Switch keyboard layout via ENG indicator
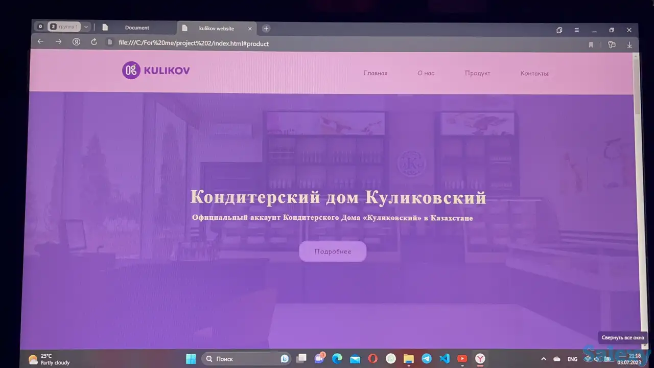The width and height of the screenshot is (654, 368). (572, 358)
